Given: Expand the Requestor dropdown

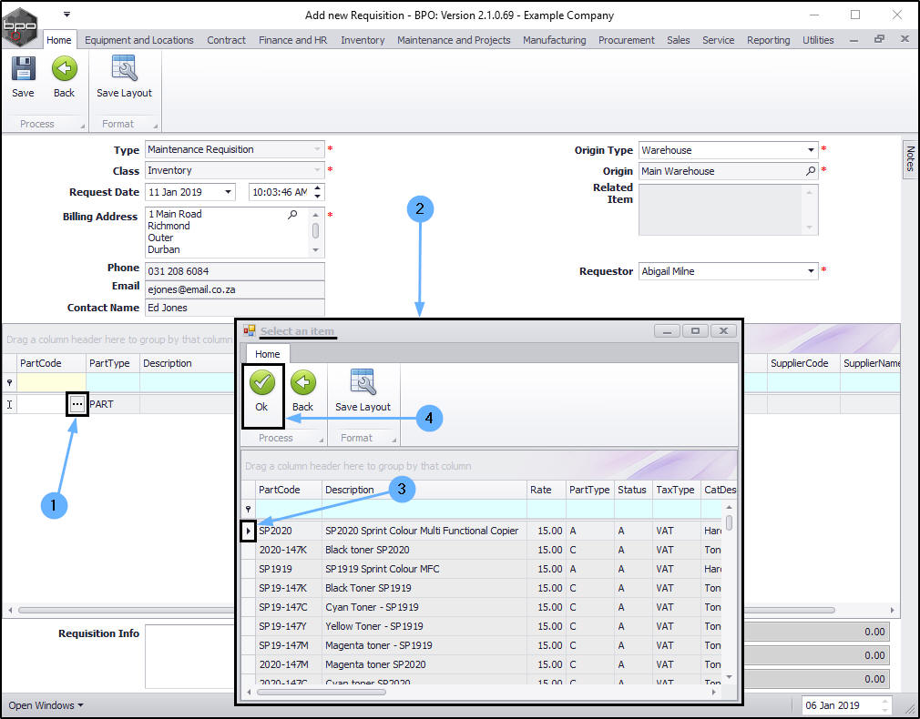Looking at the screenshot, I should coord(811,271).
